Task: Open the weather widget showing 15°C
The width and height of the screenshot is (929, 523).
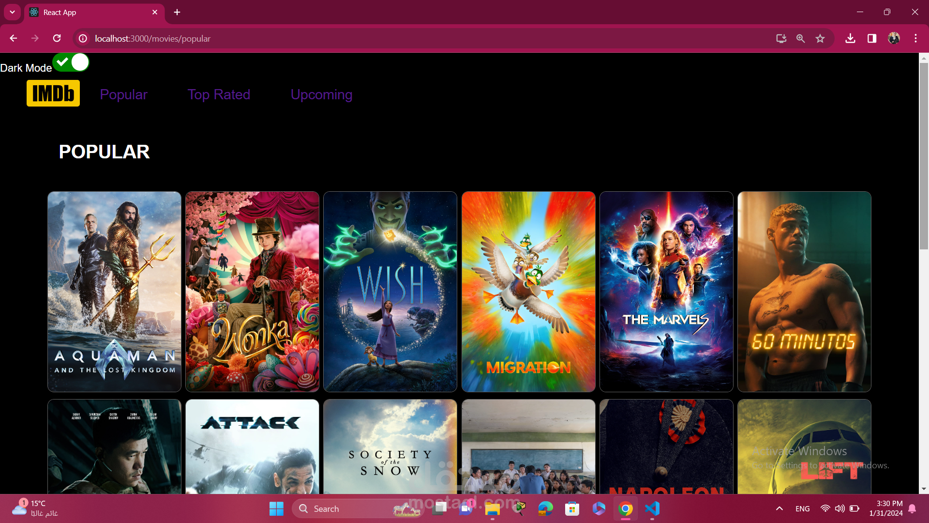Action: [x=35, y=508]
